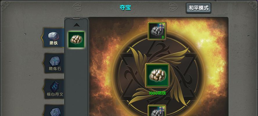The image size is (258, 116).
Task: Open the 陨铁 tab by its label
Action: pyautogui.click(x=54, y=43)
